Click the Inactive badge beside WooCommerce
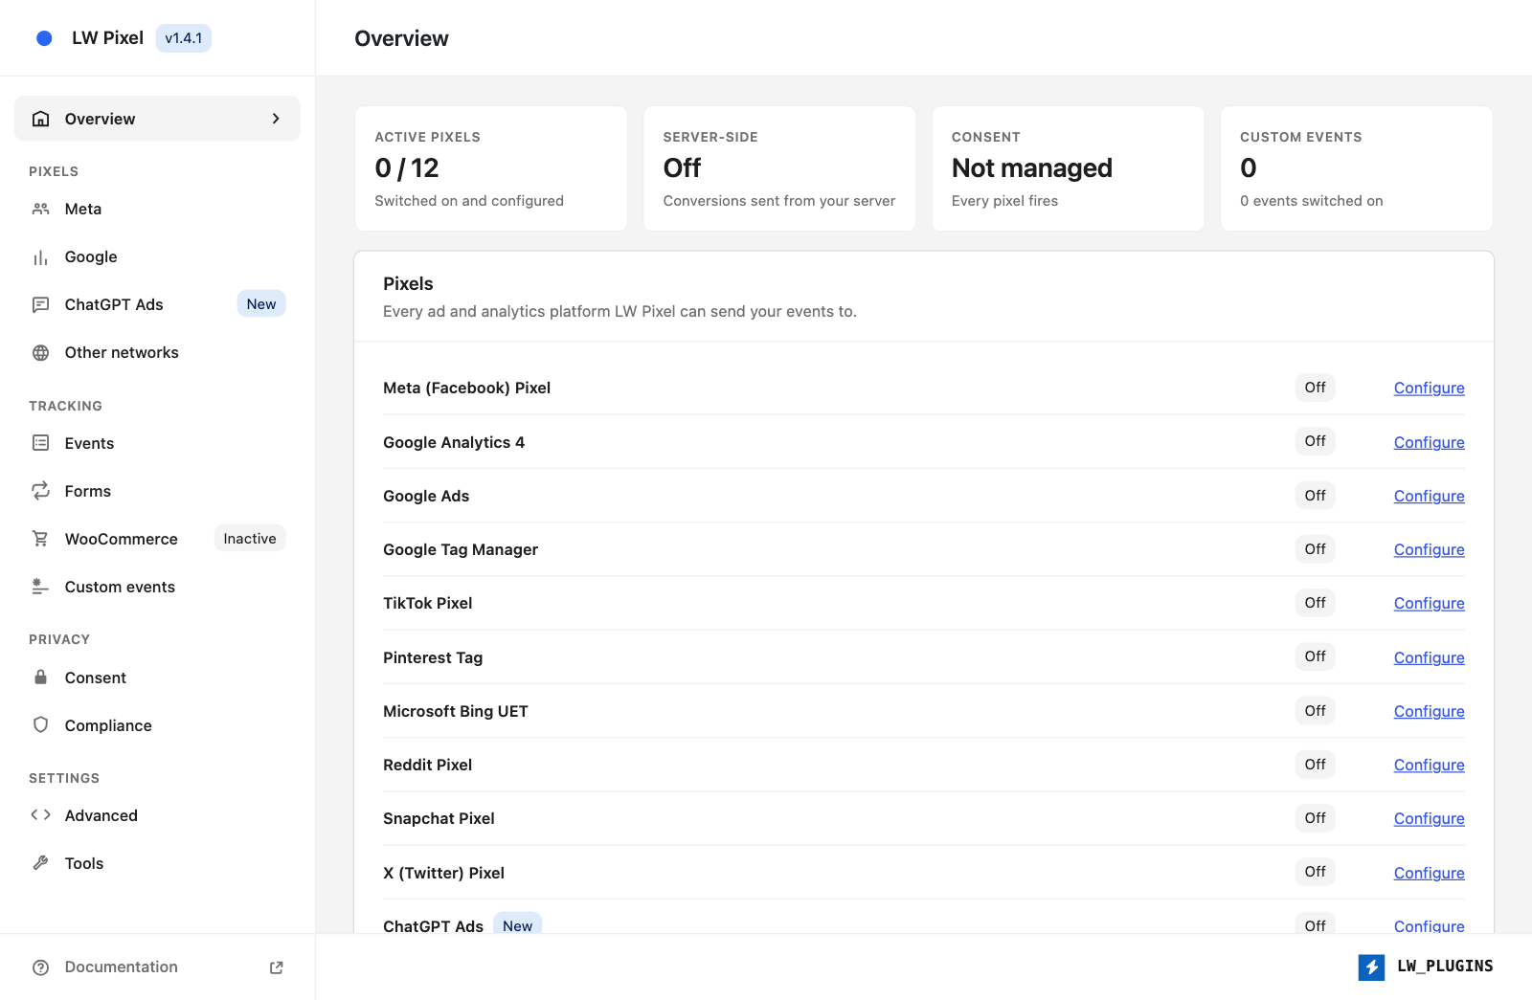The width and height of the screenshot is (1532, 1000). click(x=250, y=539)
